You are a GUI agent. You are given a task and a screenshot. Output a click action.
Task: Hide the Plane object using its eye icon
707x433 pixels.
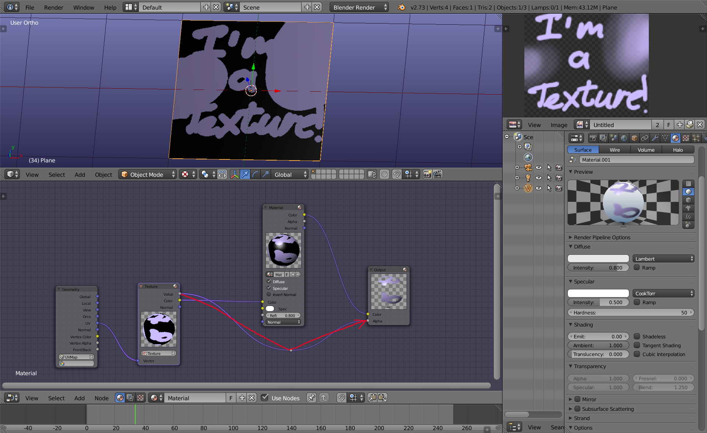click(538, 188)
